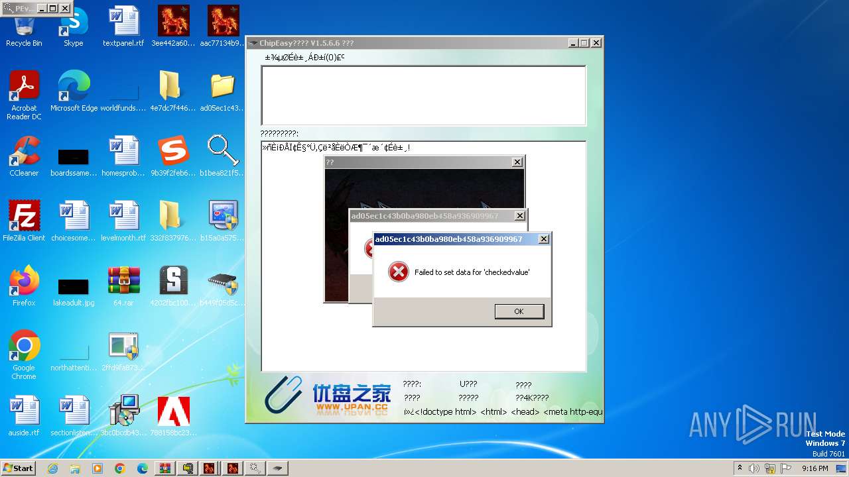
Task: Select the 788158bc23 Adobe icon
Action: point(173,416)
